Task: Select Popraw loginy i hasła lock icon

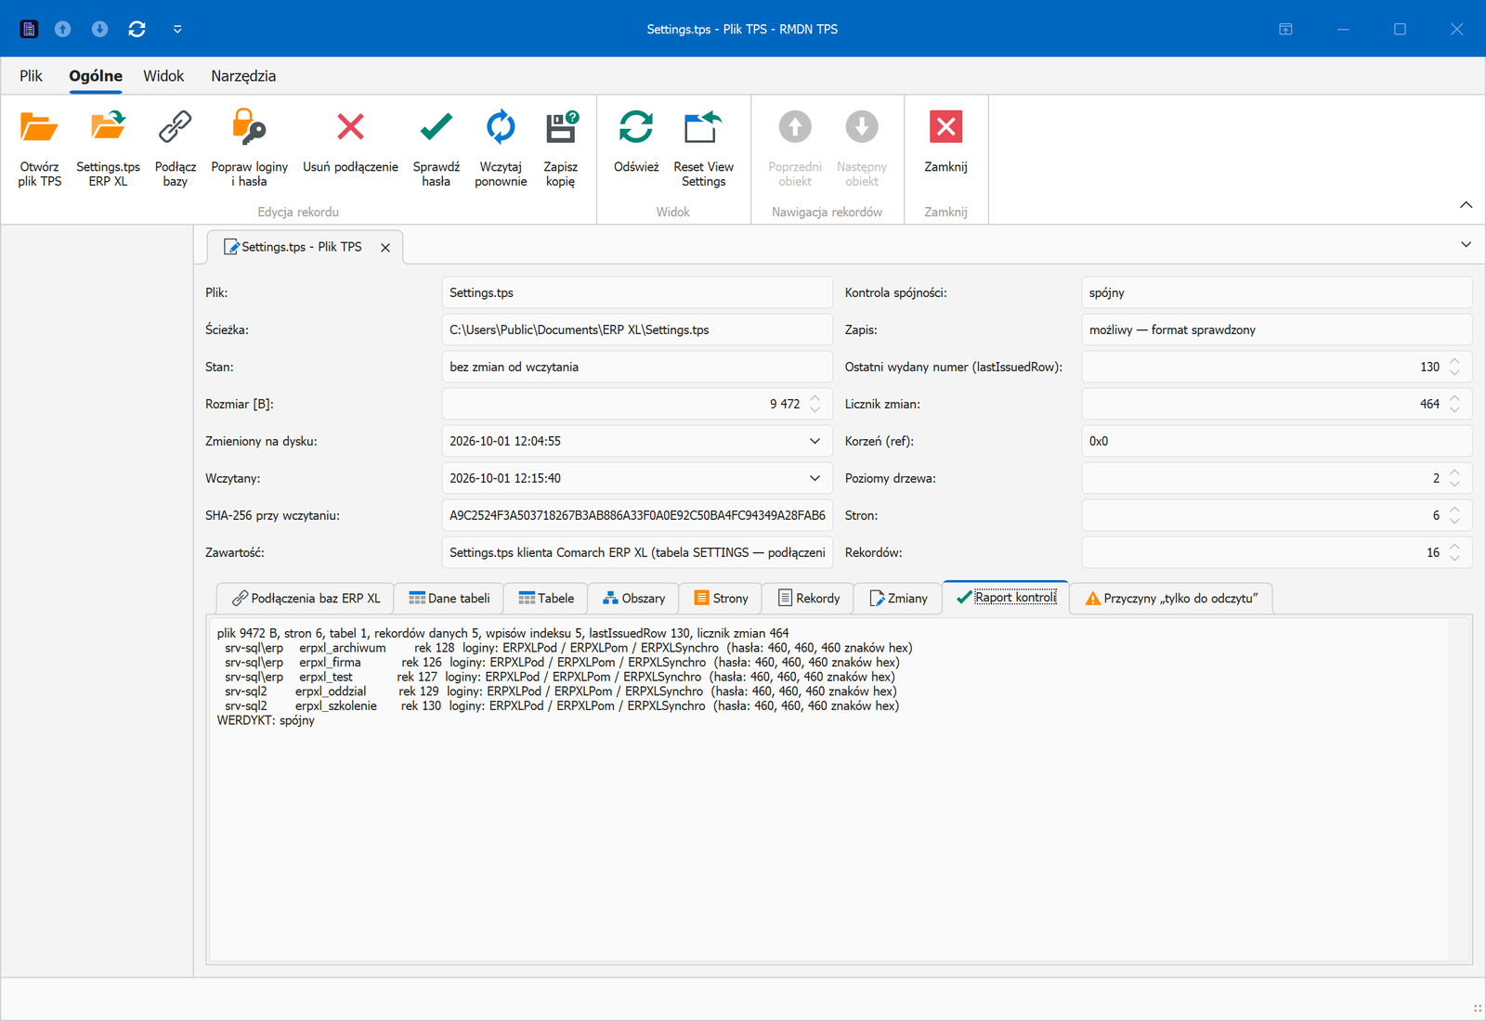Action: coord(249,127)
